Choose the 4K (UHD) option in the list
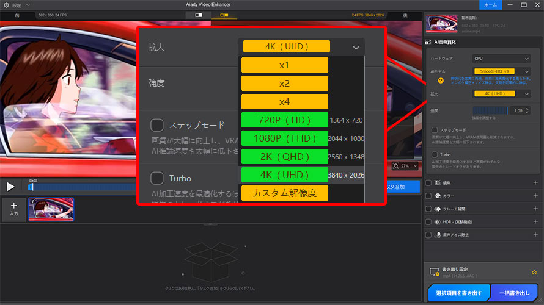Screen dimensions: 544x305 click(284, 175)
